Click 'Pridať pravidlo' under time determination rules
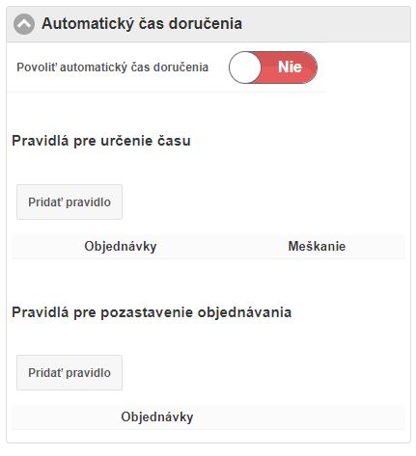This screenshot has width=416, height=456. coord(69,202)
